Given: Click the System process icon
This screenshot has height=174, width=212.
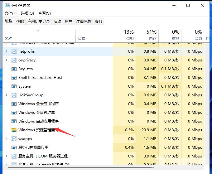Looking at the screenshot, I should point(14,86).
